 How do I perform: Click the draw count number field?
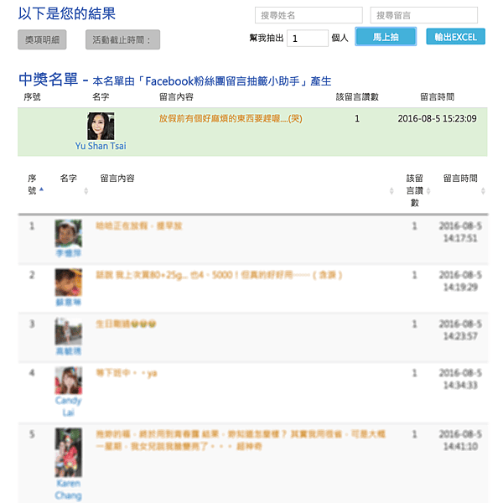[307, 38]
